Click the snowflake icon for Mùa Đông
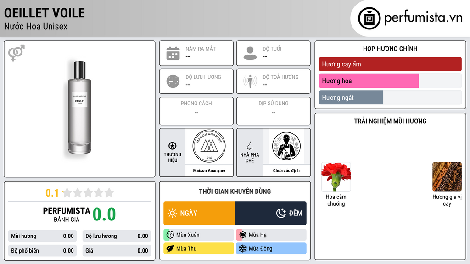This screenshot has height=264, width=470. pos(243,248)
